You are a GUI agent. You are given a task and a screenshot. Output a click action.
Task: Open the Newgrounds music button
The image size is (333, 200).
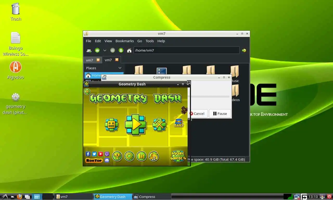click(154, 156)
